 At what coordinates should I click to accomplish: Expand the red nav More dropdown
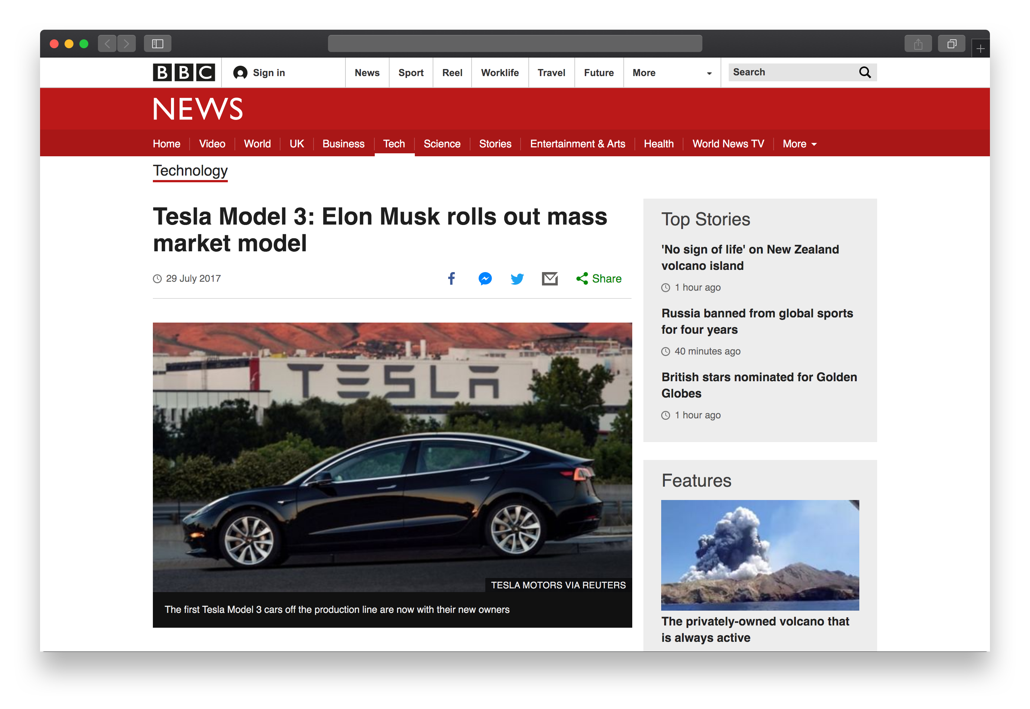(x=800, y=144)
